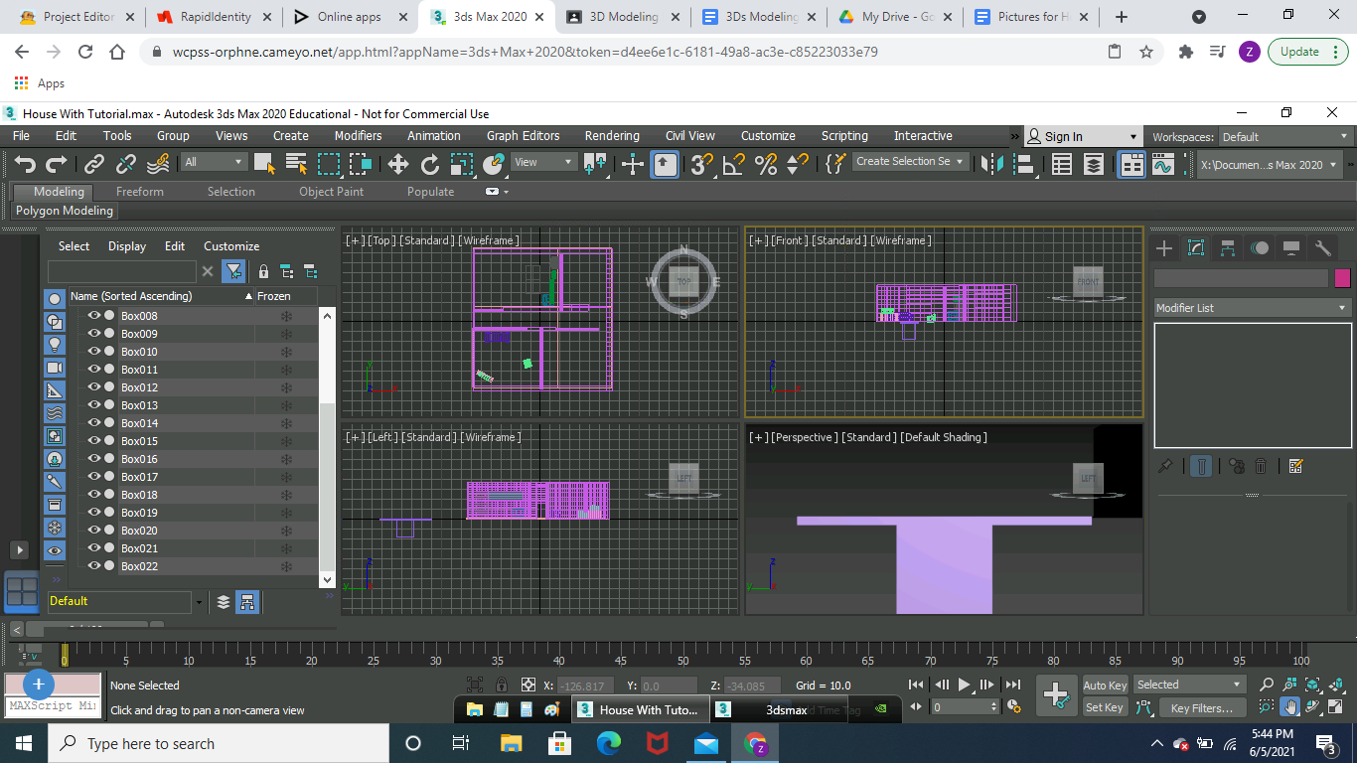The image size is (1357, 763).
Task: Toggle the Display Lights filter in explorer
Action: pyautogui.click(x=55, y=344)
